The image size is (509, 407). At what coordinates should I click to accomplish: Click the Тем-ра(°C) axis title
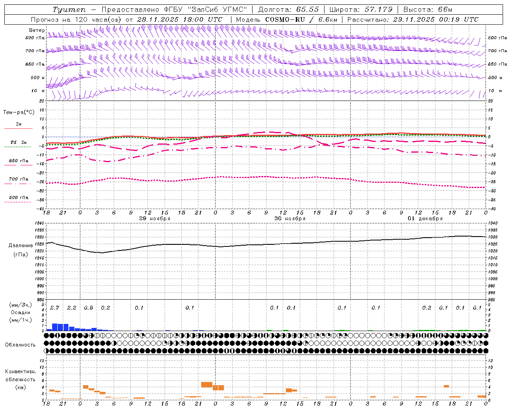pos(19,112)
